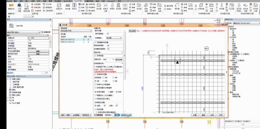This screenshot has width=260, height=129.
Task: Click the 编辑类型 icon in properties panel
Action: [x=43, y=32]
